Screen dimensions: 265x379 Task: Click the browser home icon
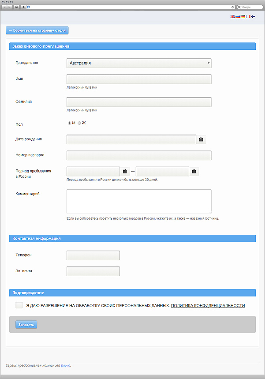[x=16, y=7]
